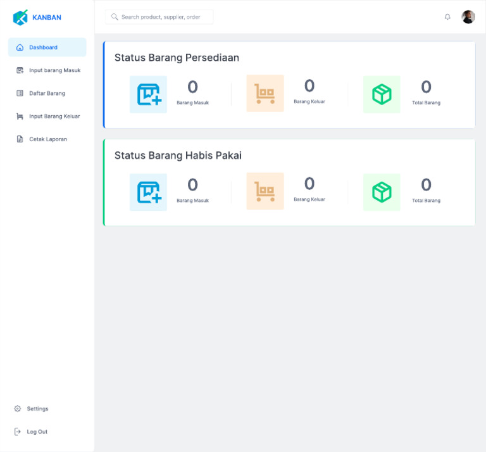Click Barang Keluar cart icon in Habis Pakai card
The image size is (486, 452).
pos(265,191)
